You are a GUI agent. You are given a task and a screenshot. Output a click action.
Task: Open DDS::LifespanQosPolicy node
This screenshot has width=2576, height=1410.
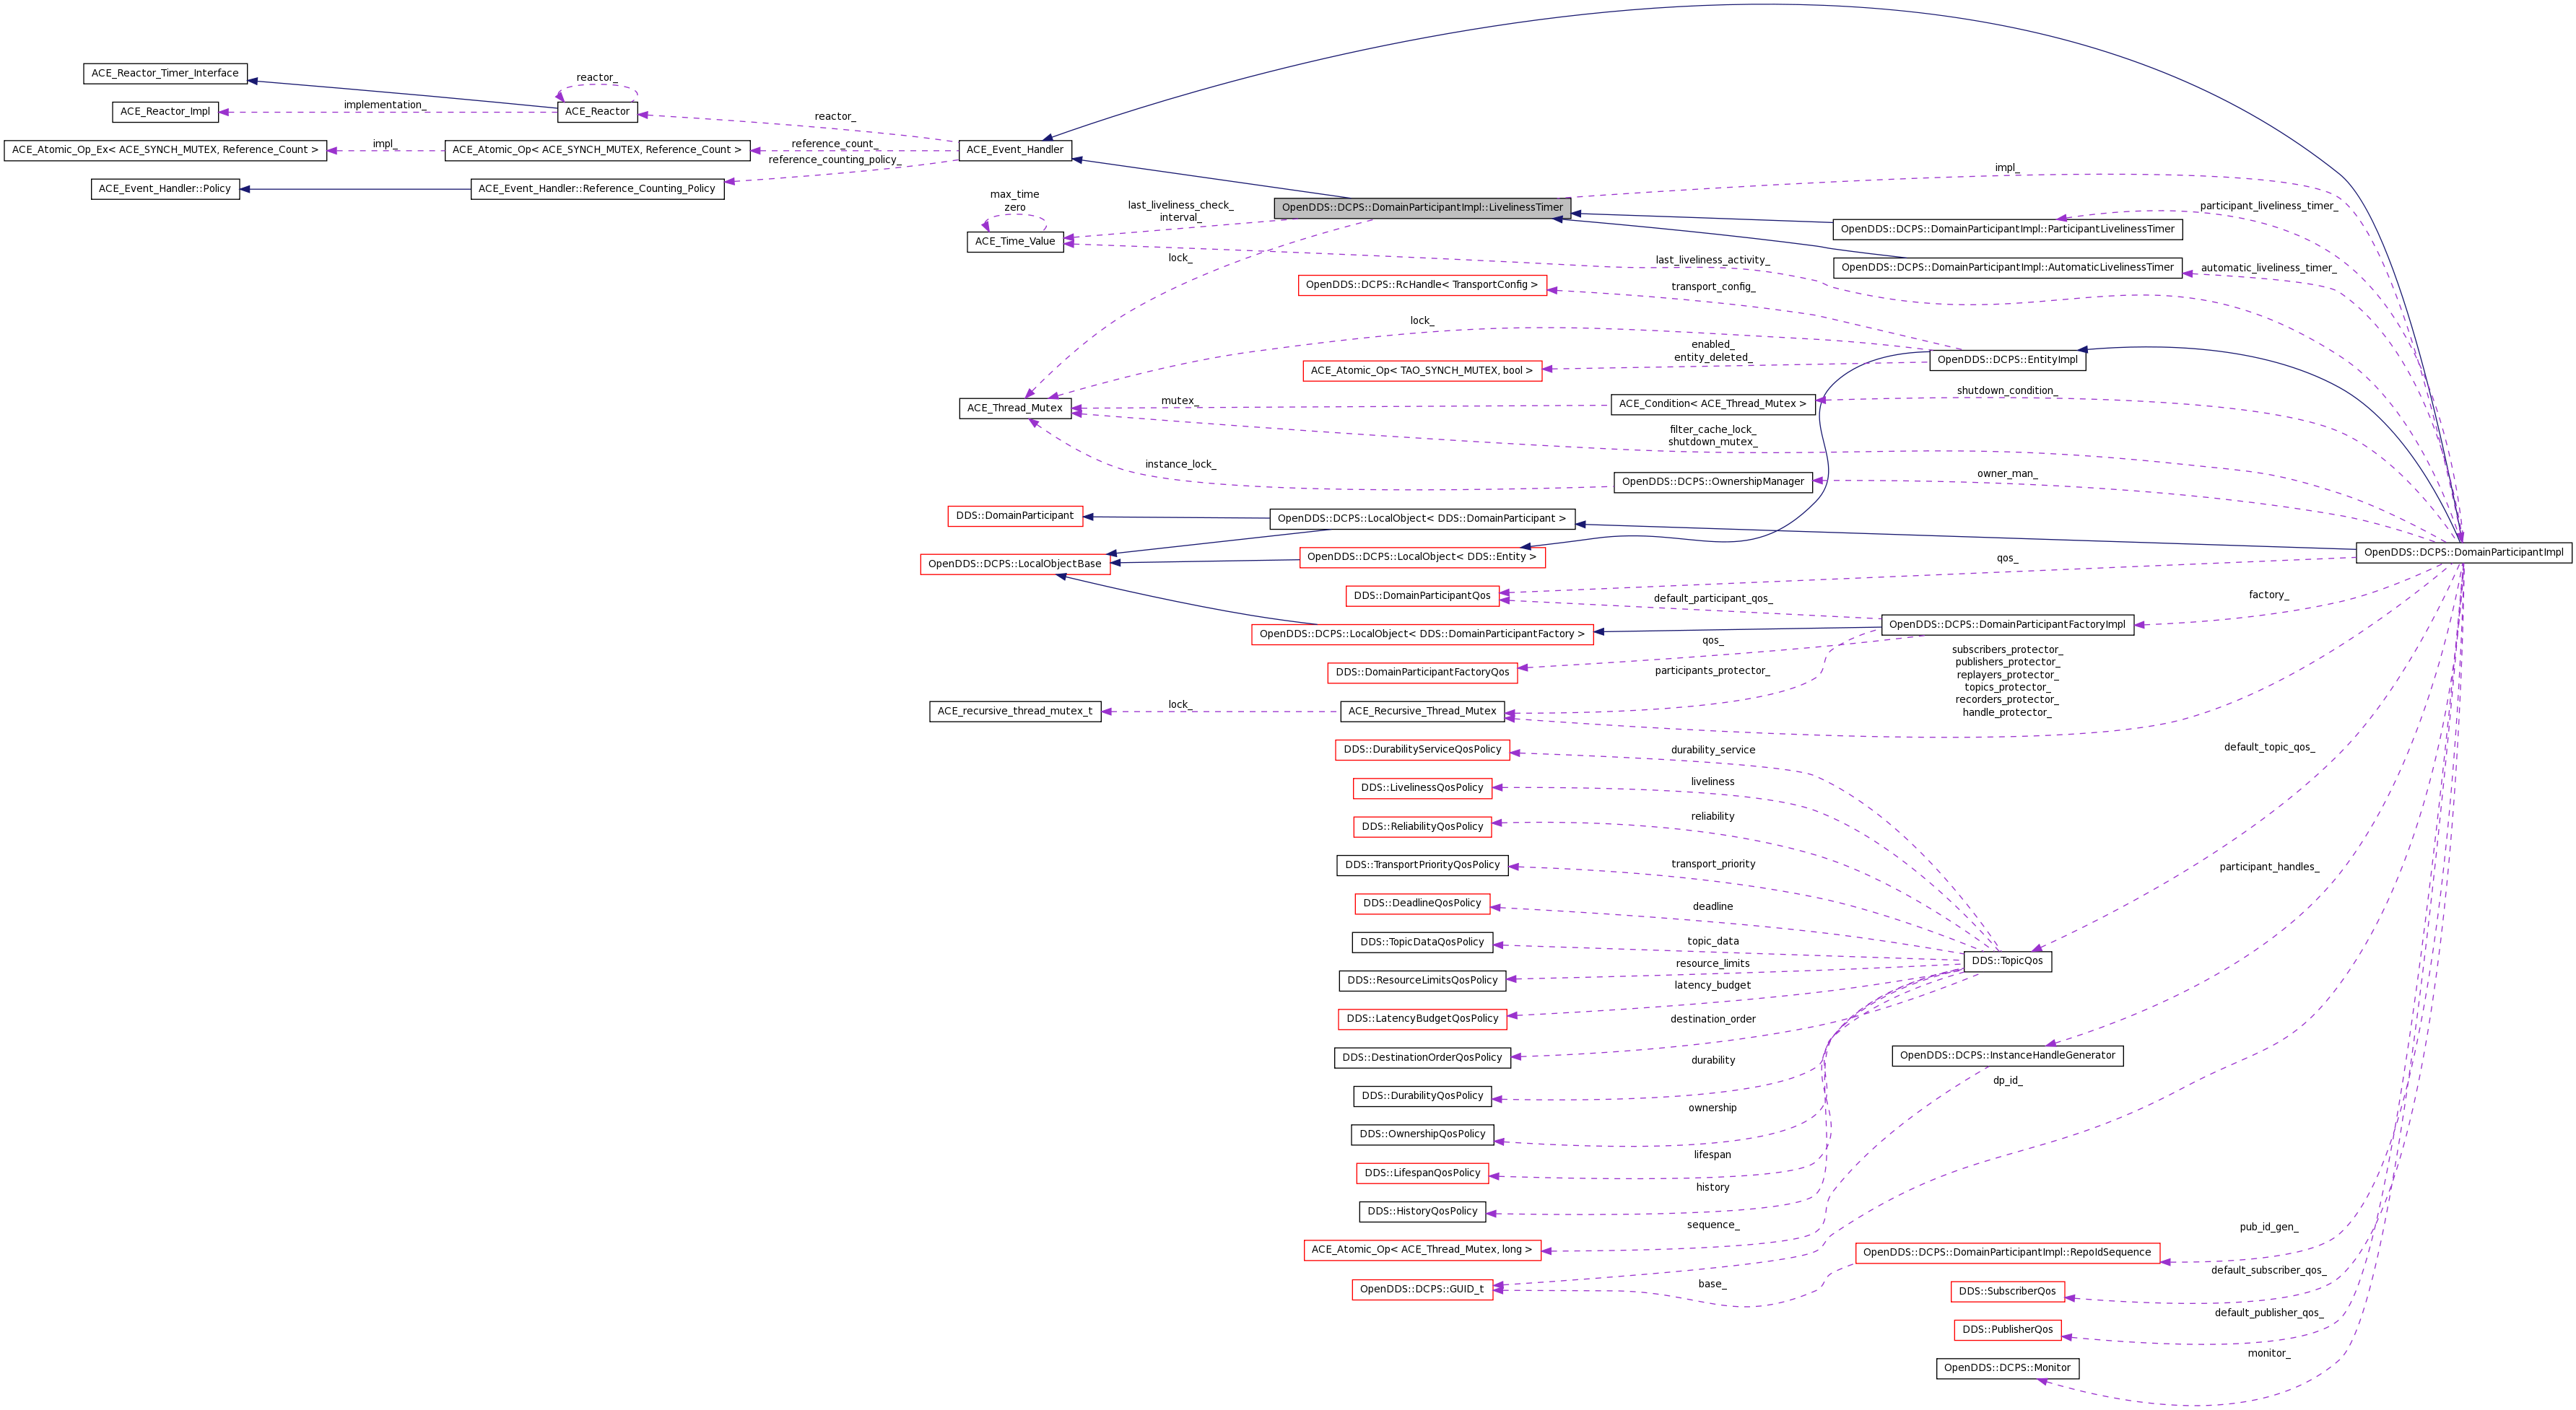[1422, 1173]
